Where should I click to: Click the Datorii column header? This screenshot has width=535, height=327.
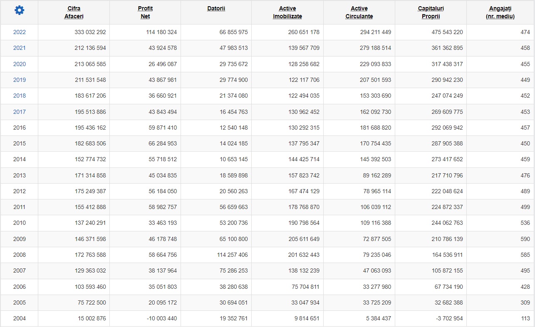(216, 8)
